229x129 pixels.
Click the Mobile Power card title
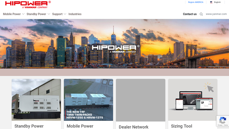(x=80, y=126)
